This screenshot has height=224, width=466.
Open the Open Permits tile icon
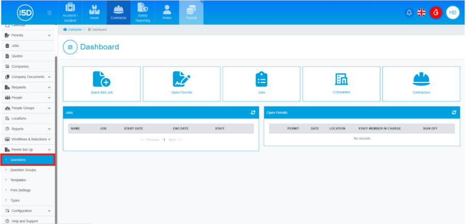(x=181, y=79)
